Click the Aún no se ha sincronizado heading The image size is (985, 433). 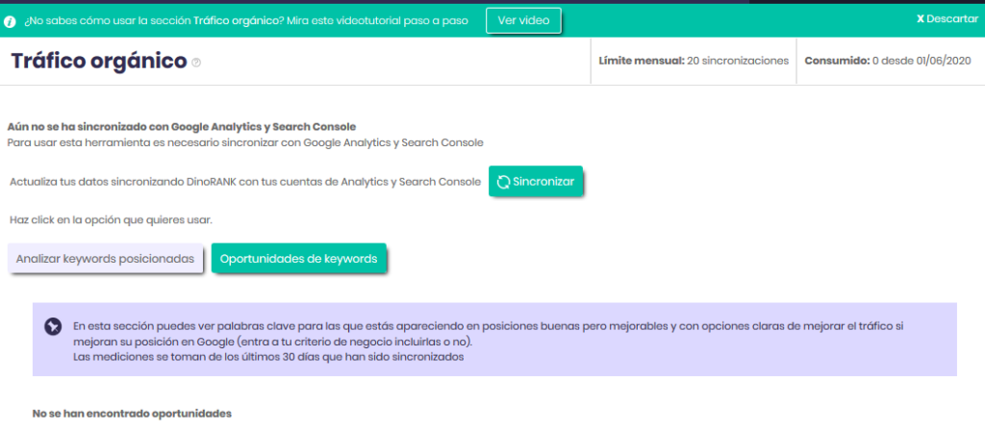182,126
